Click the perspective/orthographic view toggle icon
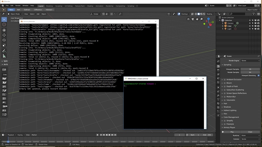The image size is (262, 147). (x=188, y=19)
